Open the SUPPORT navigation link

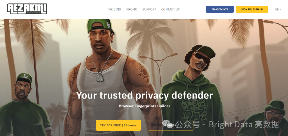[x=149, y=9]
